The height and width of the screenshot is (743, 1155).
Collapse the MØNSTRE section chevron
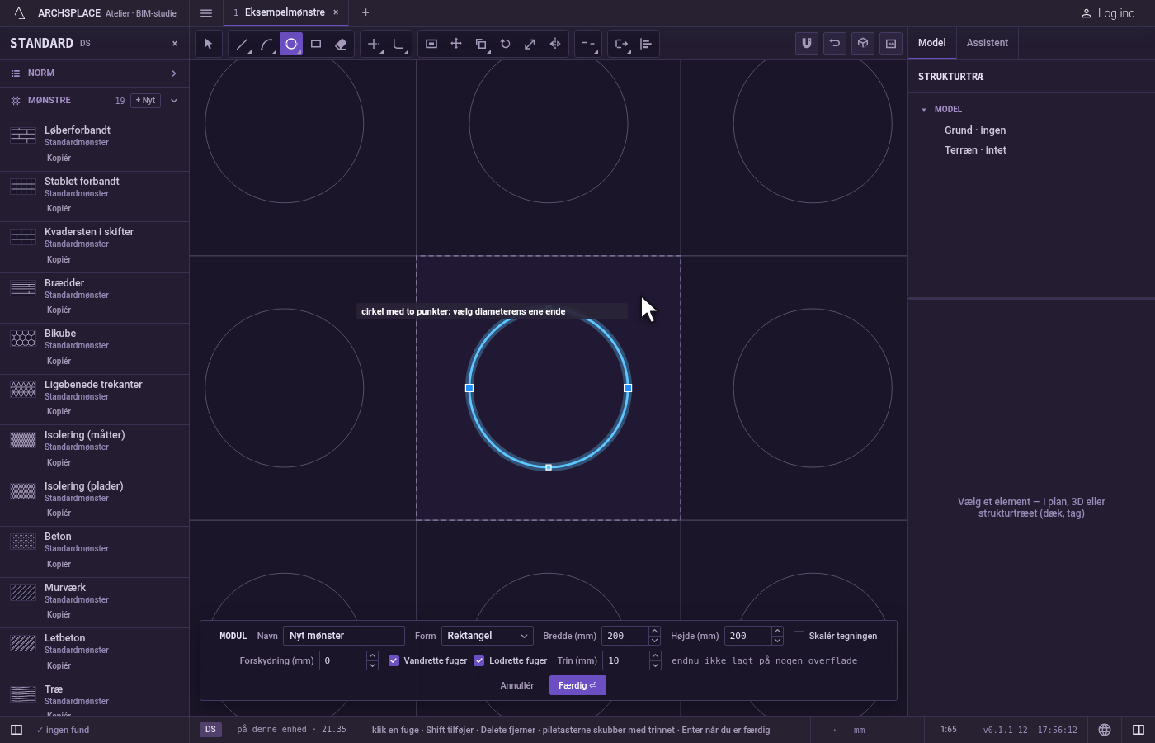click(x=174, y=101)
